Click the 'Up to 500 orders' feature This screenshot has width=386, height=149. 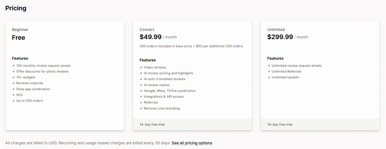coord(29,100)
